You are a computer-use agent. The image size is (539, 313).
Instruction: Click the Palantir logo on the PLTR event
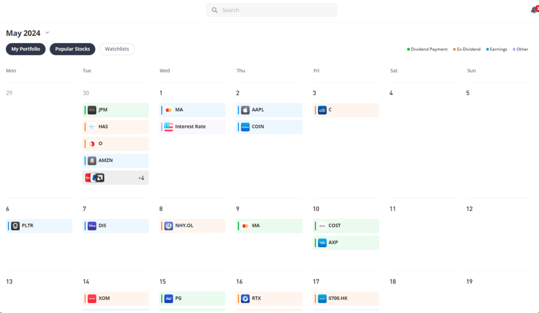[15, 225]
